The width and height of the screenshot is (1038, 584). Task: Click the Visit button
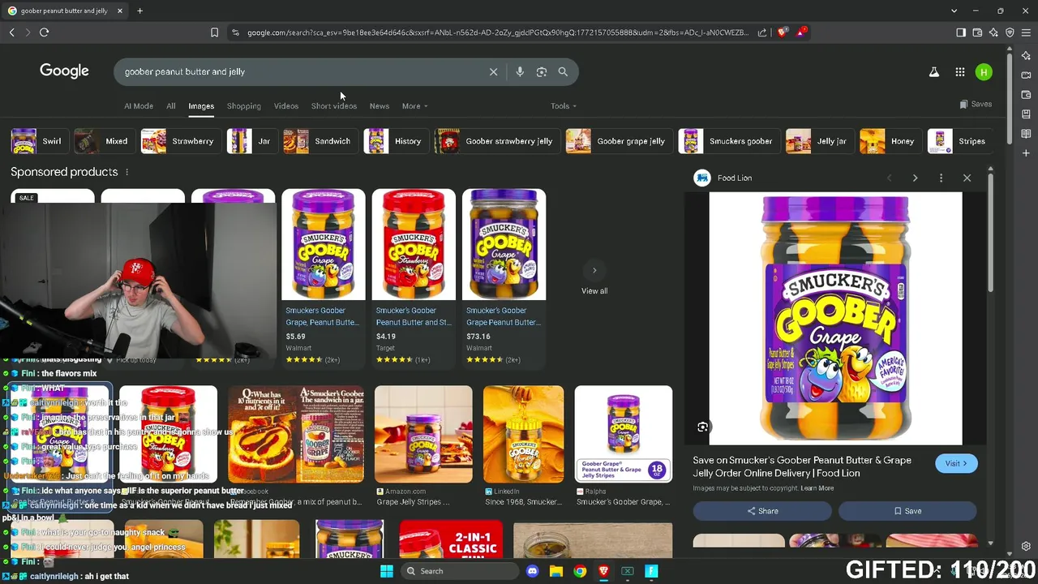956,463
